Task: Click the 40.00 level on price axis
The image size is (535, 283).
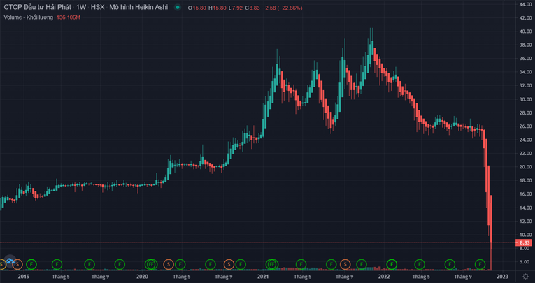Action: point(525,31)
